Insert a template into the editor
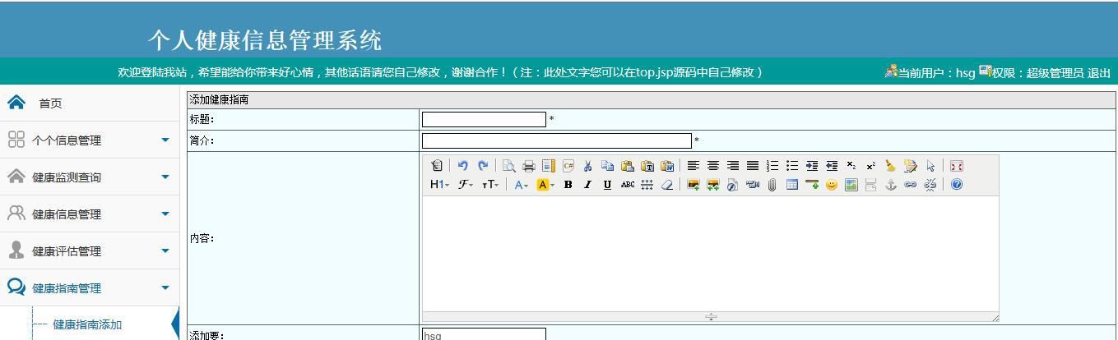The height and width of the screenshot is (340, 1118). (x=549, y=165)
